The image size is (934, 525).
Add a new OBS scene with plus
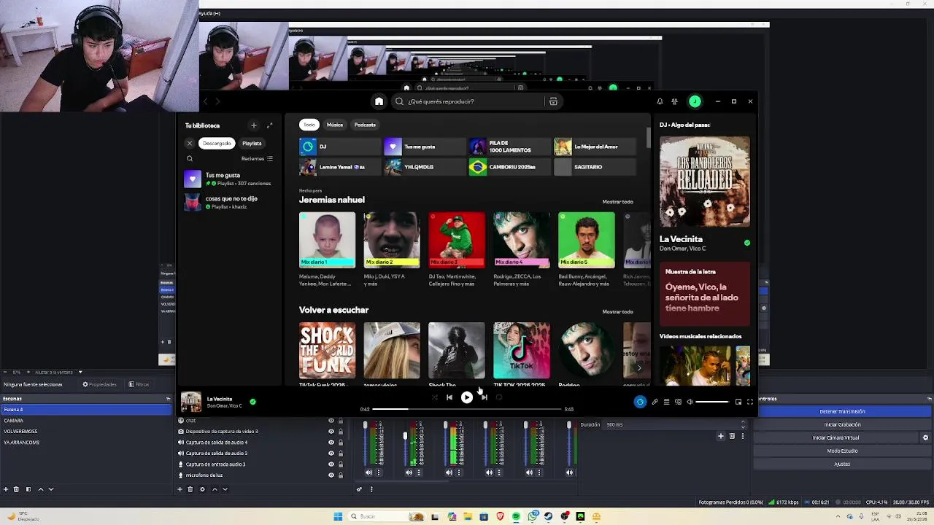tap(6, 489)
